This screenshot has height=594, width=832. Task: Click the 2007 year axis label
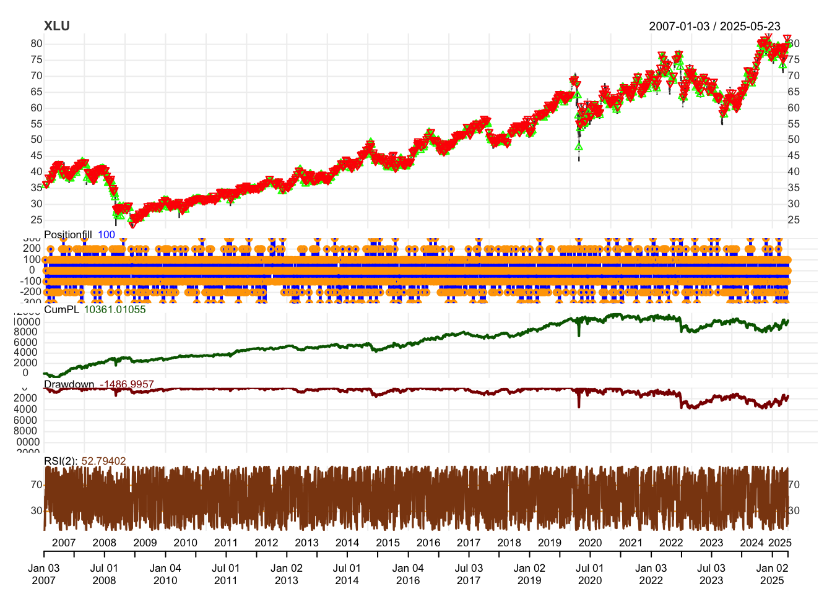point(64,543)
